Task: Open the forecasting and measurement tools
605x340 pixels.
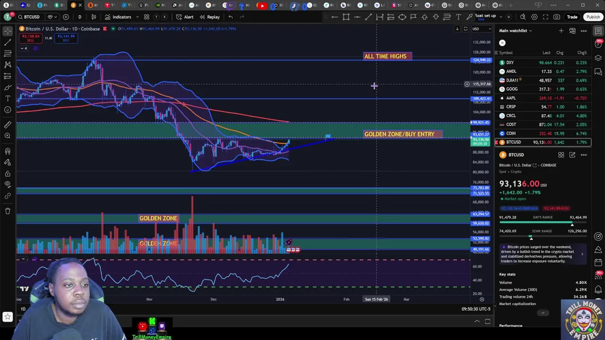Action: tap(8, 76)
